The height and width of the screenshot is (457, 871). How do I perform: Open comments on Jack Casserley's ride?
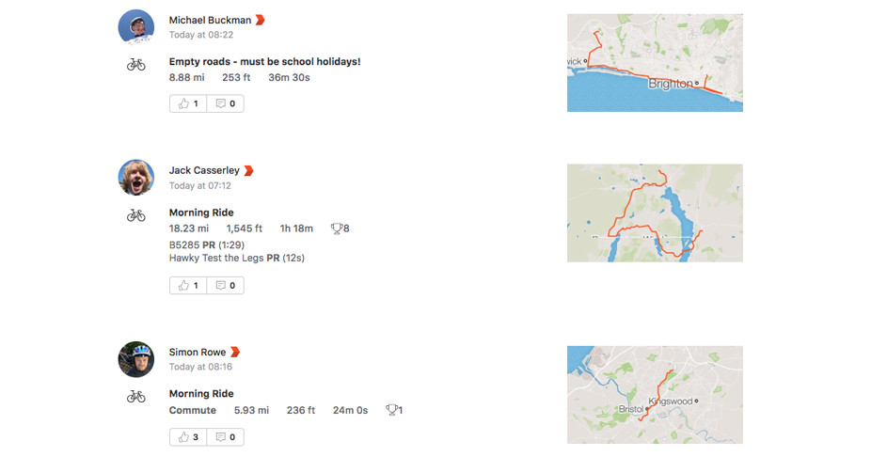tap(226, 286)
